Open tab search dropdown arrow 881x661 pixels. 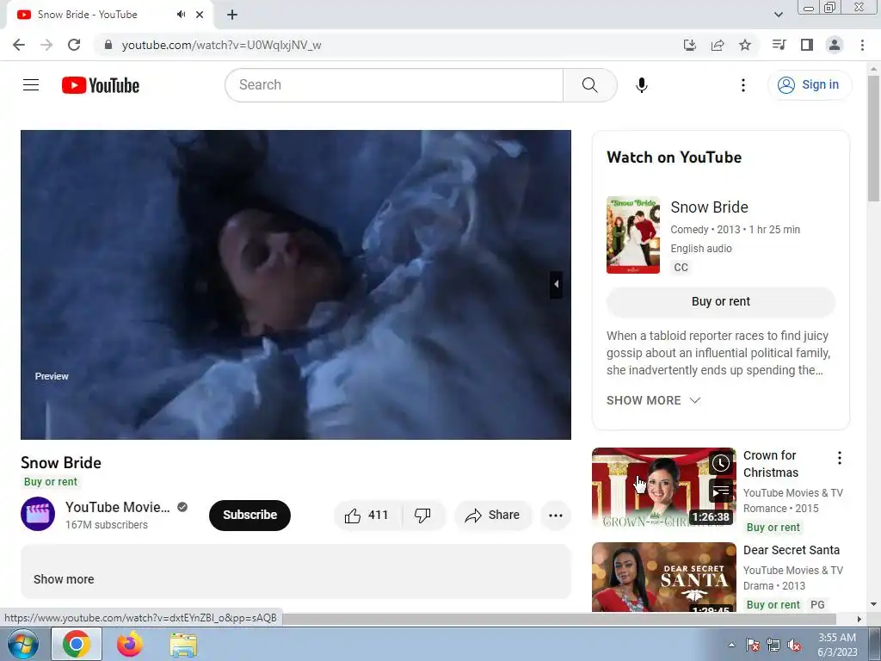pos(778,15)
